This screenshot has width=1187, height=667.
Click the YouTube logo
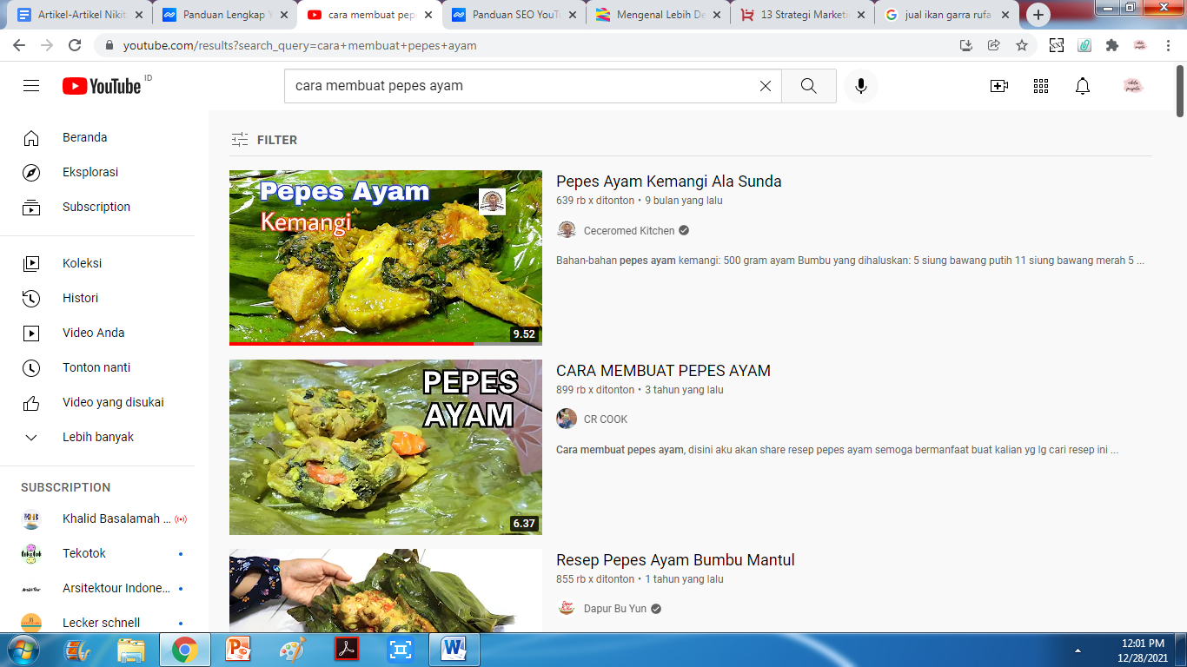pos(102,86)
